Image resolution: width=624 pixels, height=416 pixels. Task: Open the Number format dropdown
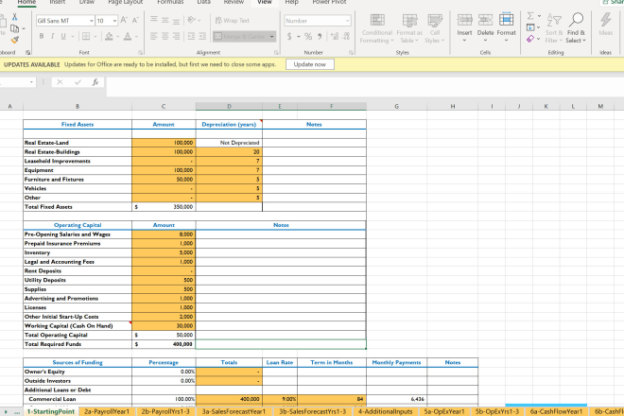pos(347,21)
